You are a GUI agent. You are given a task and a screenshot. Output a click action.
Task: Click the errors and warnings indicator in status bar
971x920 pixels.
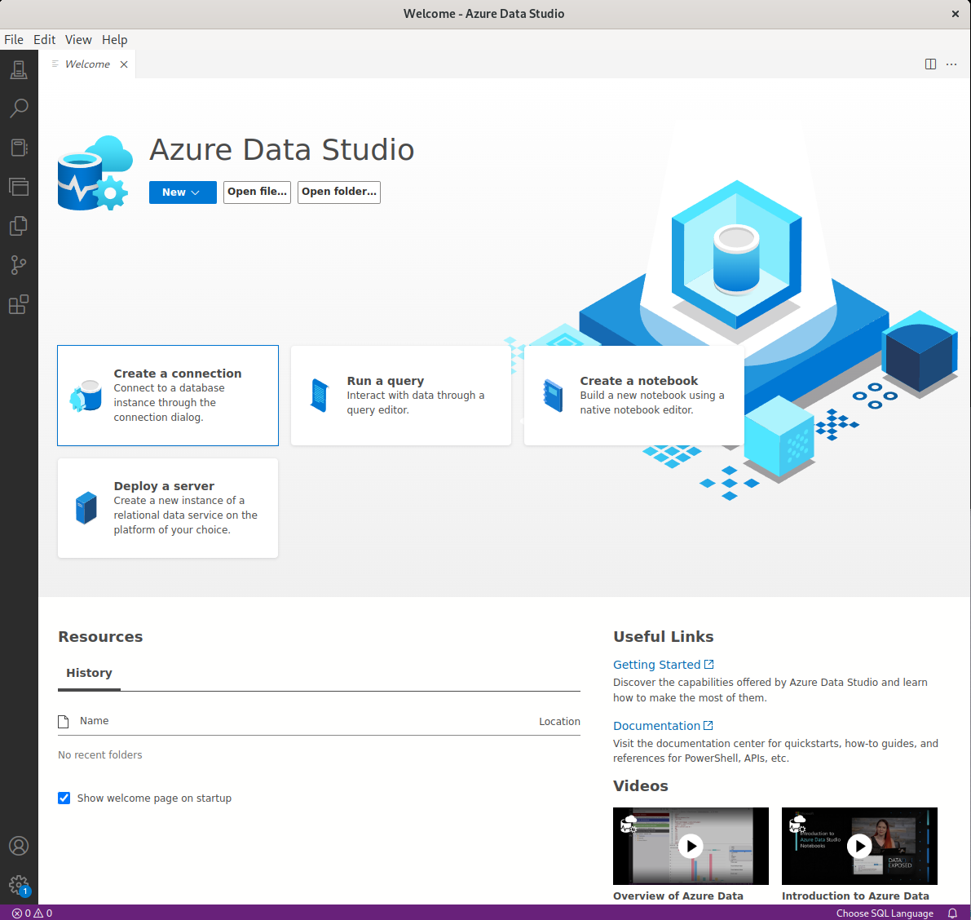coord(31,913)
